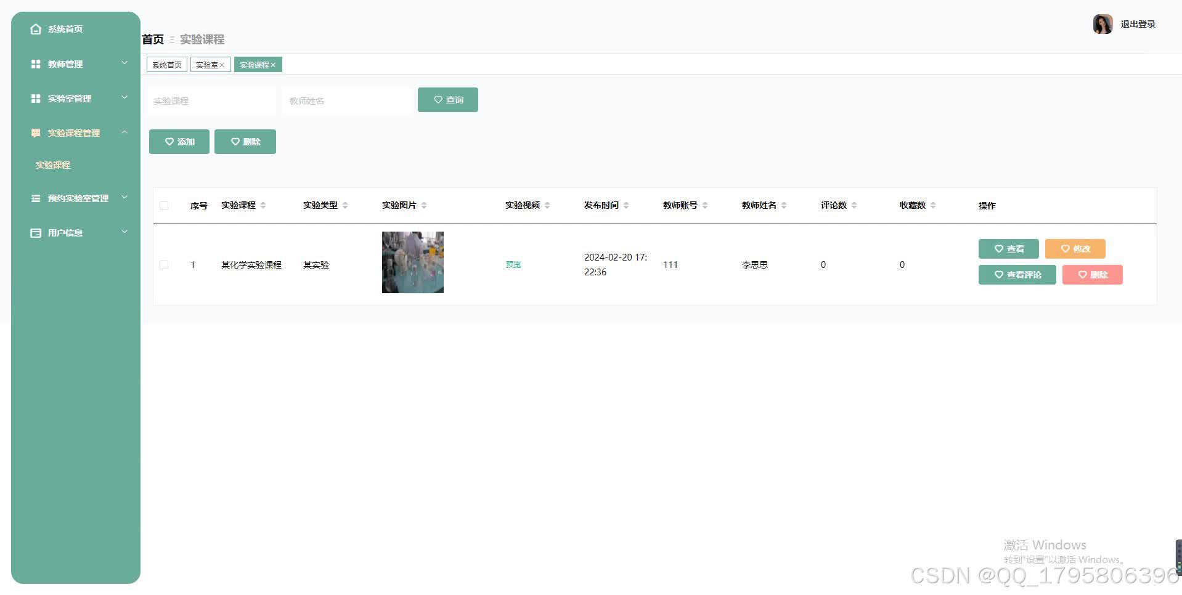Sort by 实验类型 column arrows
Screen dimensions: 1182x595
[345, 205]
